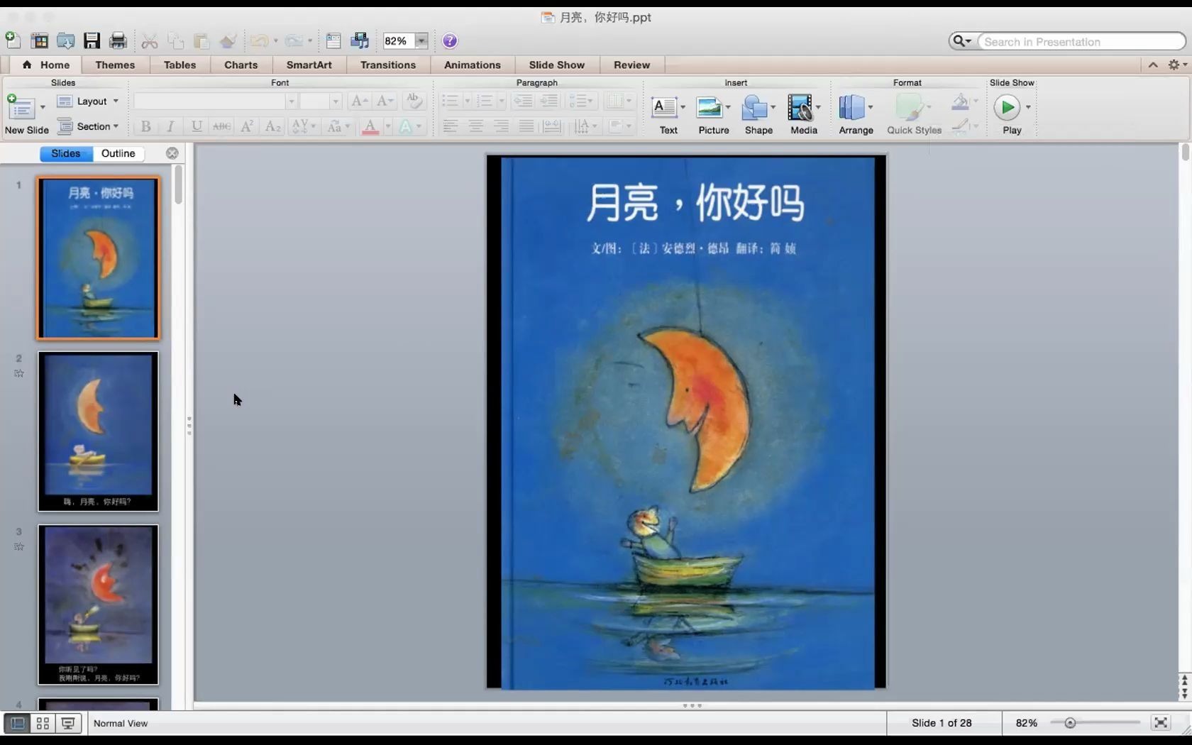The image size is (1192, 745).
Task: Open the Media insert icon
Action: pos(800,107)
